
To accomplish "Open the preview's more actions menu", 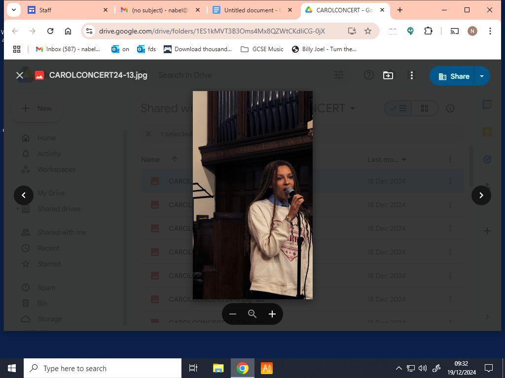I will (x=411, y=75).
